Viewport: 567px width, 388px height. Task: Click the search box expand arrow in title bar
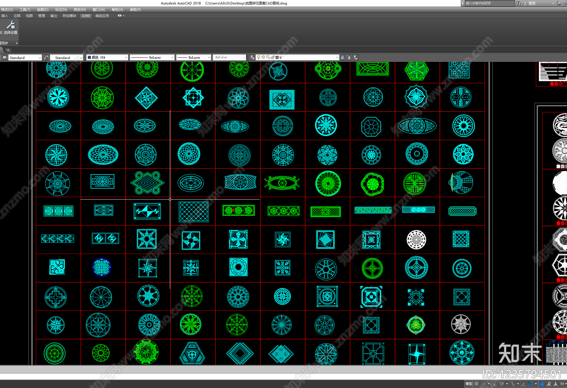[x=462, y=3]
